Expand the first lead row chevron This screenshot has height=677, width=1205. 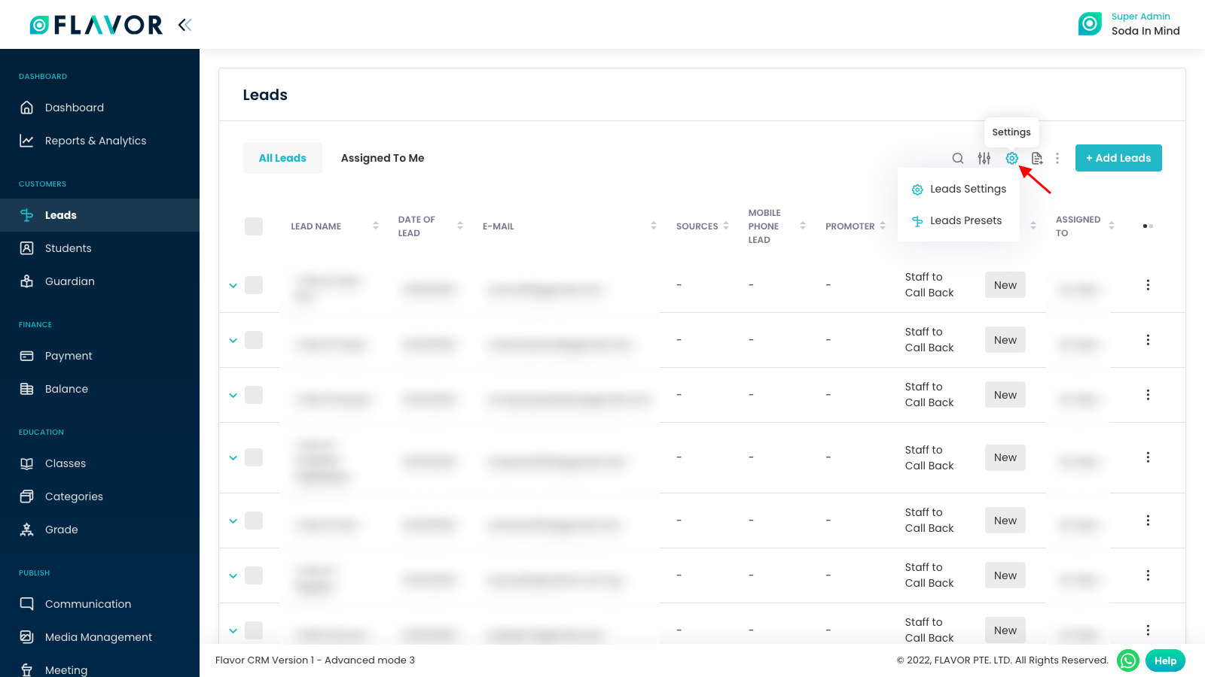pos(233,286)
